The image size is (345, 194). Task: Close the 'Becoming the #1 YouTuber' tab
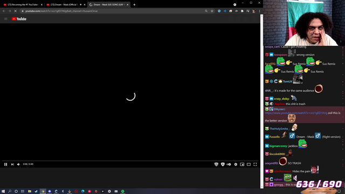[42, 5]
